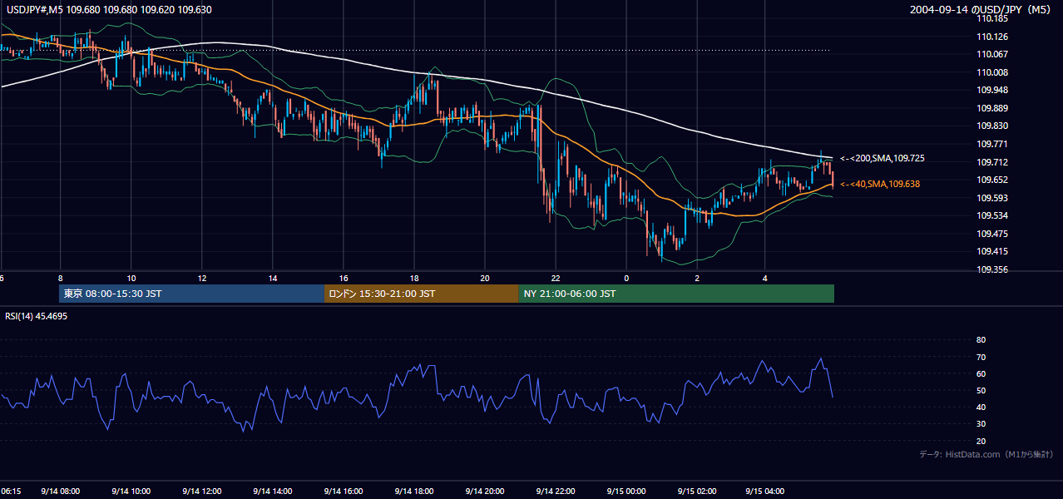Click the price axis value 110.008
This screenshot has width=1063, height=499.
[x=992, y=72]
